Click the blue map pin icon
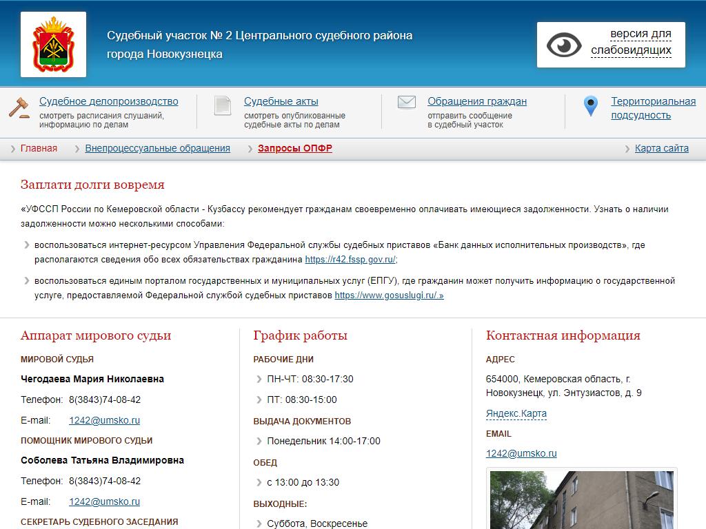This screenshot has width=706, height=529. (x=590, y=106)
